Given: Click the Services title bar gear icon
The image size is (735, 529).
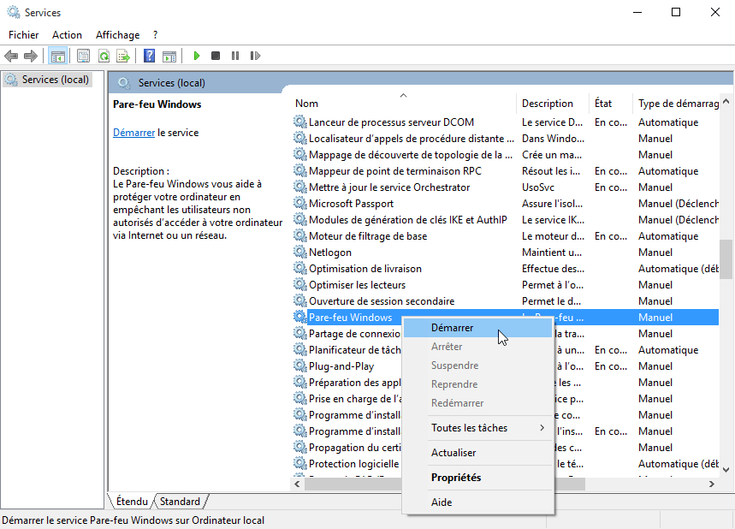Looking at the screenshot, I should click(x=14, y=12).
